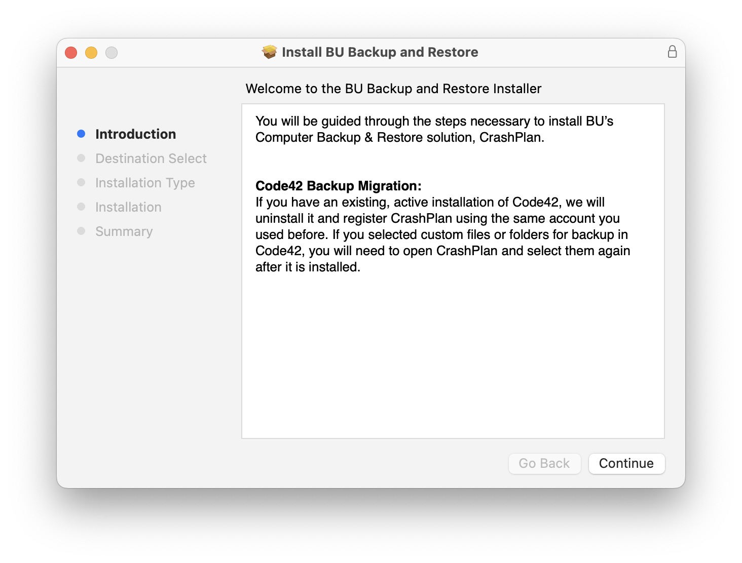
Task: Toggle the lock icon in the title bar
Action: pyautogui.click(x=673, y=51)
